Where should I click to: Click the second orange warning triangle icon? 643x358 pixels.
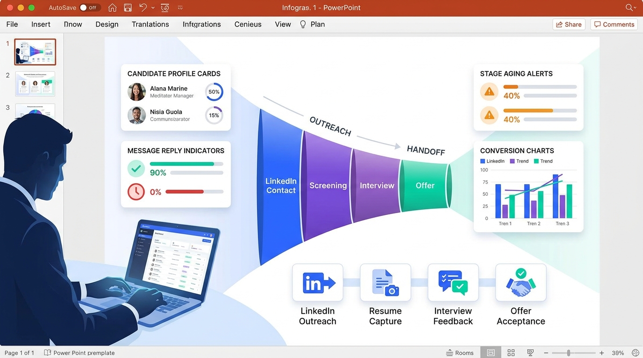click(489, 115)
